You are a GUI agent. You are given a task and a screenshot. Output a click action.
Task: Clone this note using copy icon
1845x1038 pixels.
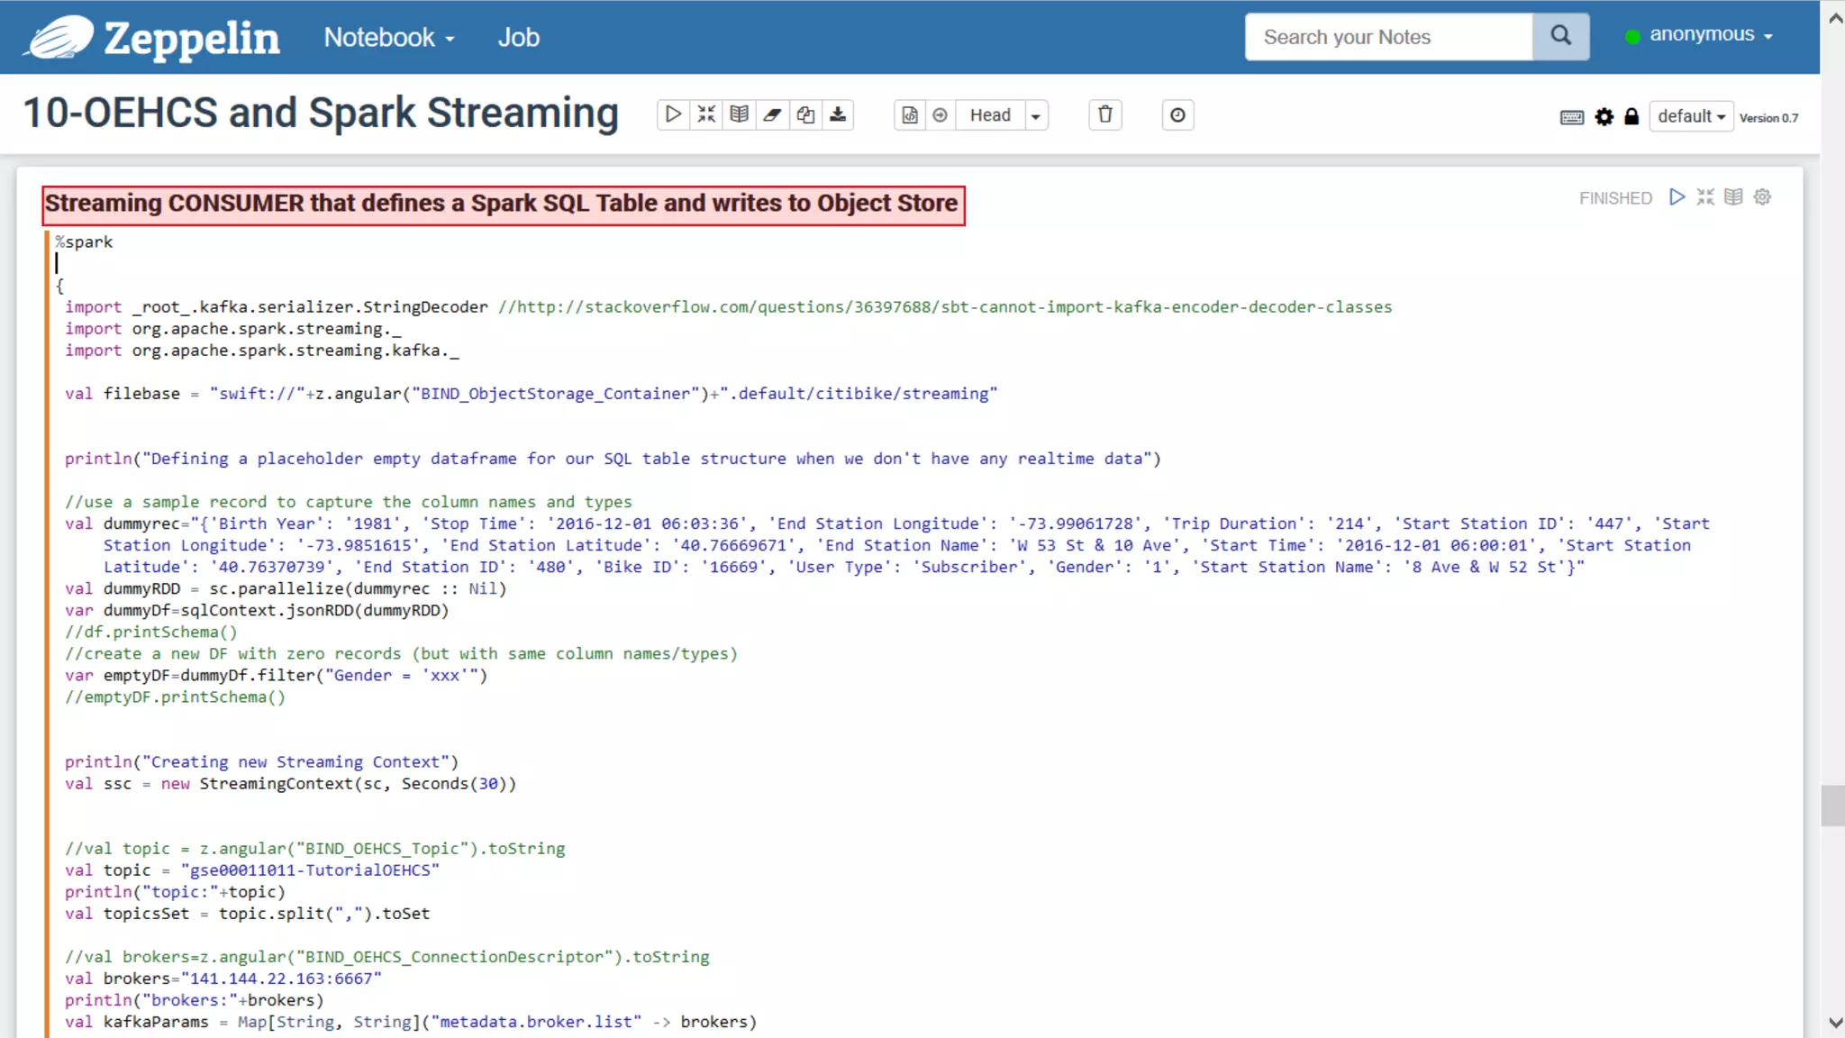805,114
